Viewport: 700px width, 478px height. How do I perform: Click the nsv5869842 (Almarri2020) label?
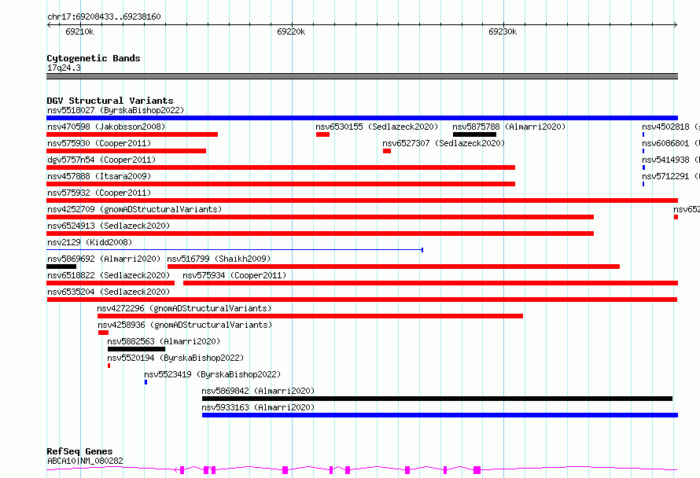coord(258,391)
